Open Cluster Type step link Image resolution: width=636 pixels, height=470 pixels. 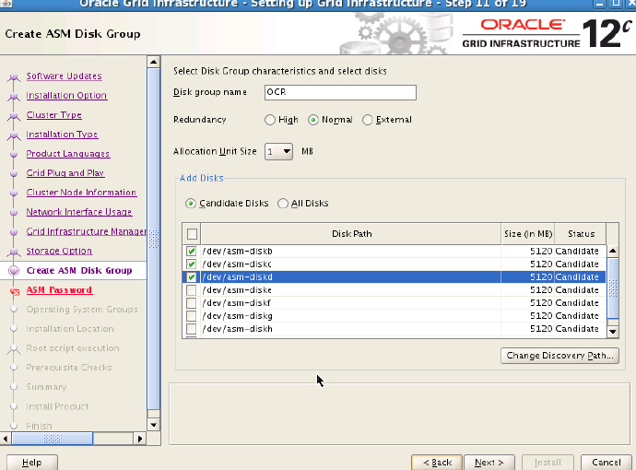tap(54, 115)
